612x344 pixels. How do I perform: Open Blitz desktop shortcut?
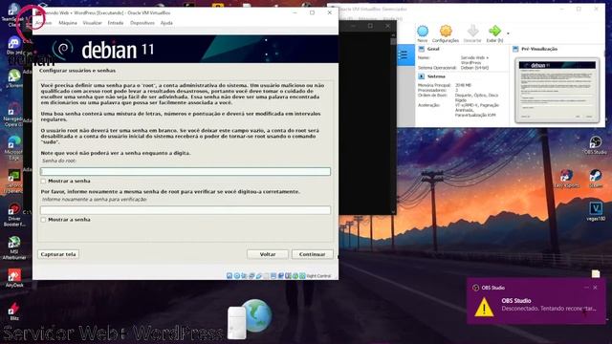click(x=14, y=312)
